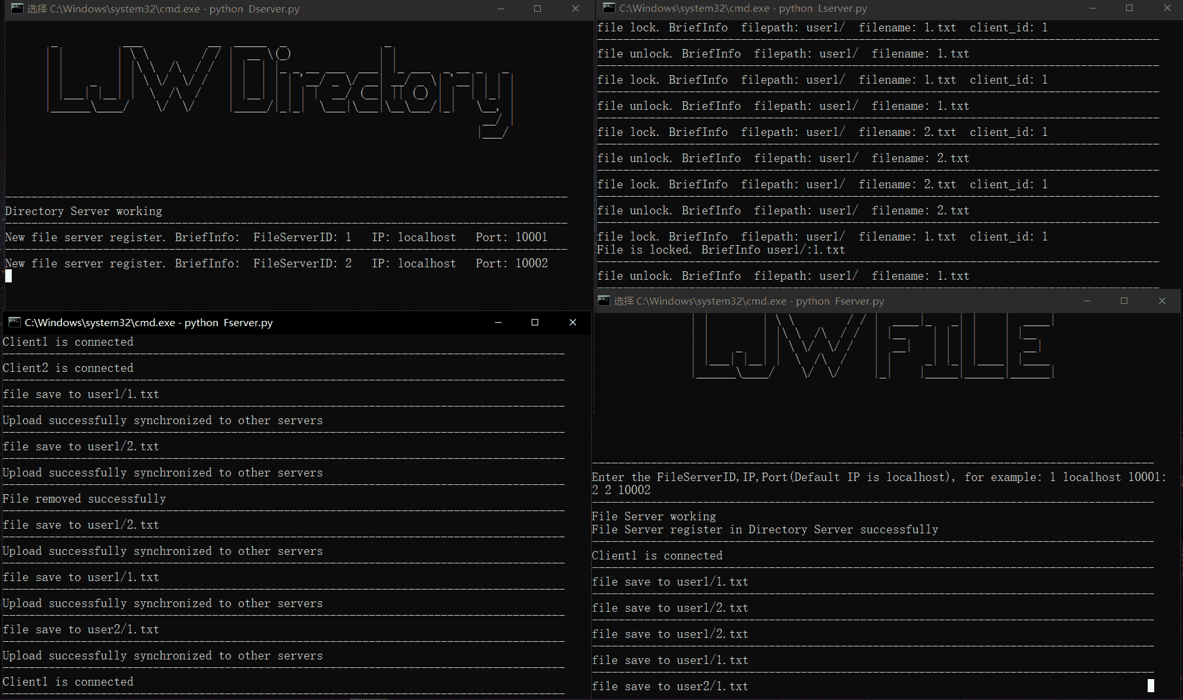Minimize the bottom-right Fserver.py window
Viewport: 1183px width, 700px height.
click(x=1088, y=301)
